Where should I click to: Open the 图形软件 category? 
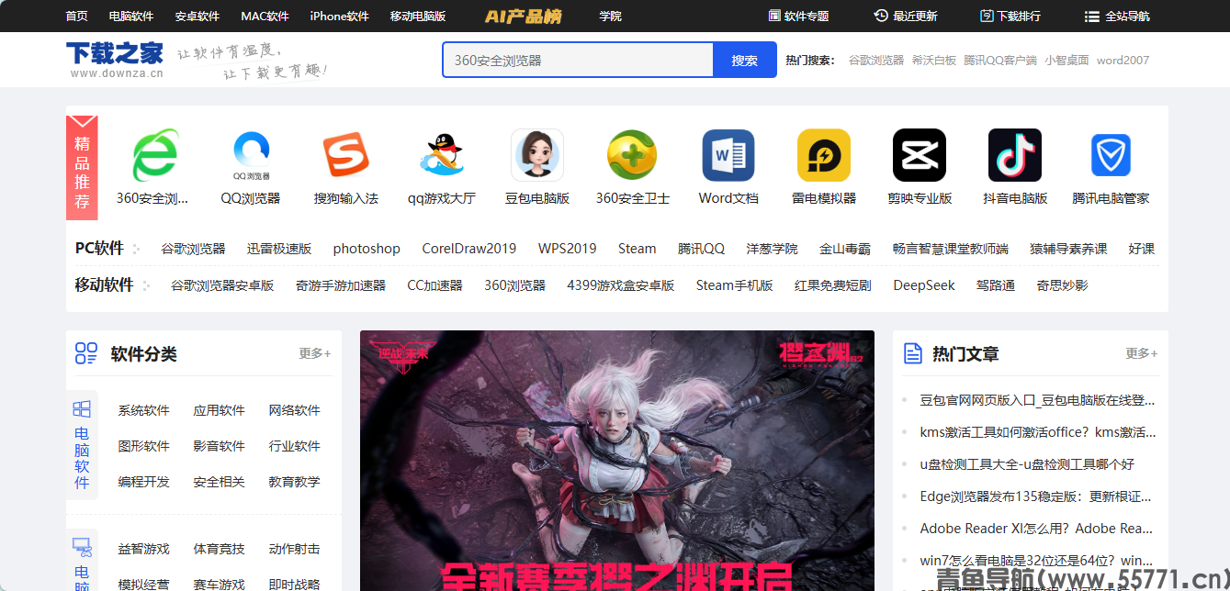pyautogui.click(x=144, y=446)
